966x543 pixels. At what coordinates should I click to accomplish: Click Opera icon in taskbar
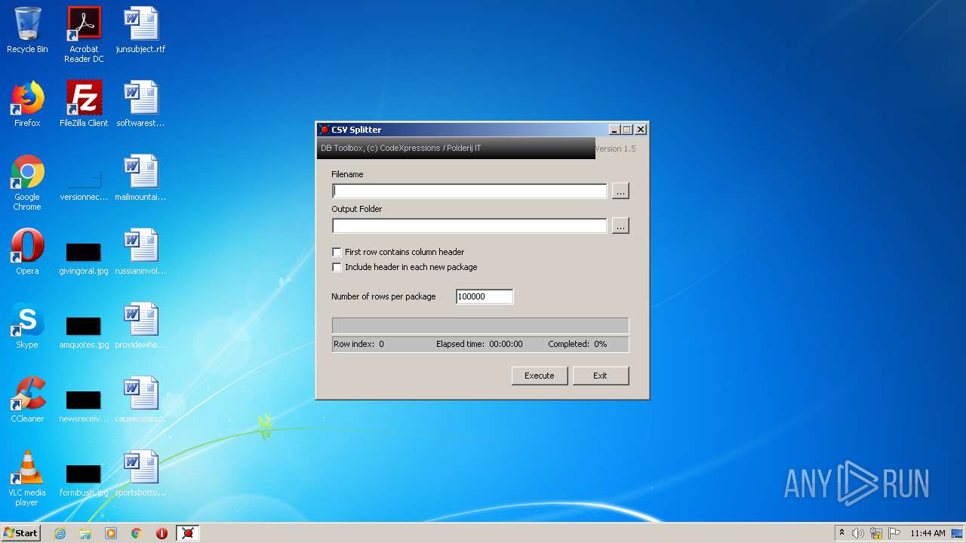(162, 533)
